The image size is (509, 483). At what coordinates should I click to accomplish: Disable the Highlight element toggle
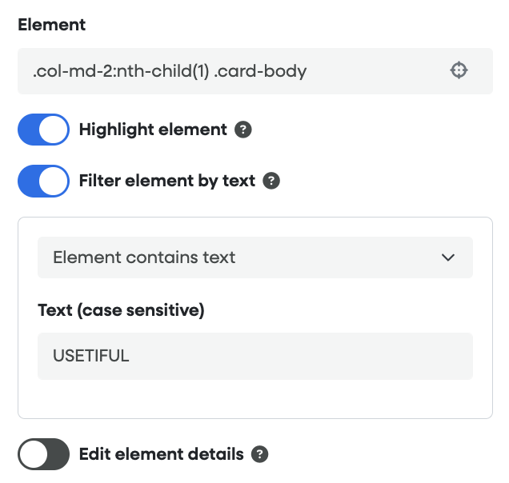[44, 130]
